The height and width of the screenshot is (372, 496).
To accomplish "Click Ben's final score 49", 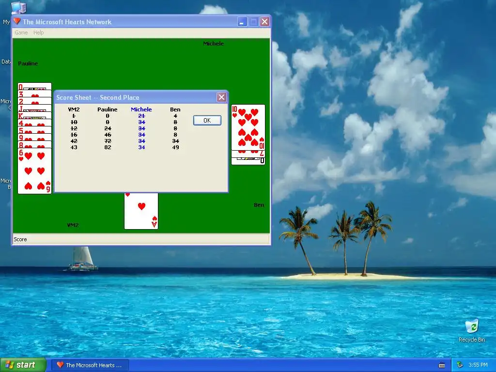I will point(175,147).
